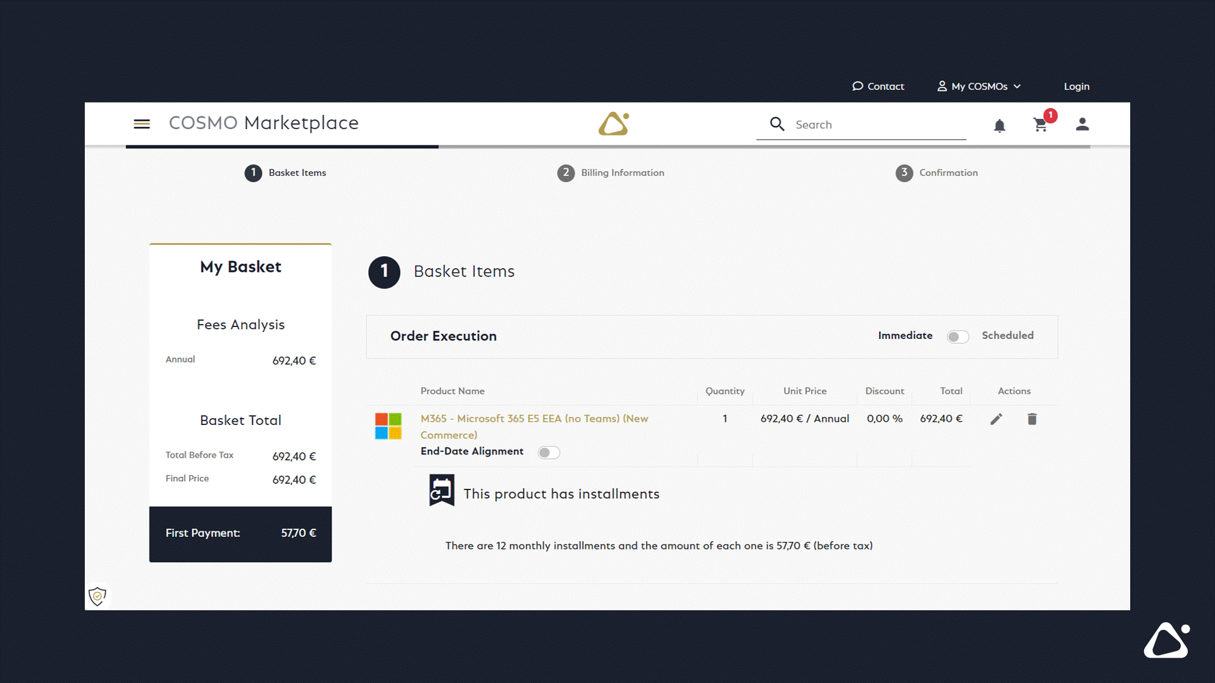The height and width of the screenshot is (683, 1215).
Task: Click the Search input field
Action: tap(873, 124)
